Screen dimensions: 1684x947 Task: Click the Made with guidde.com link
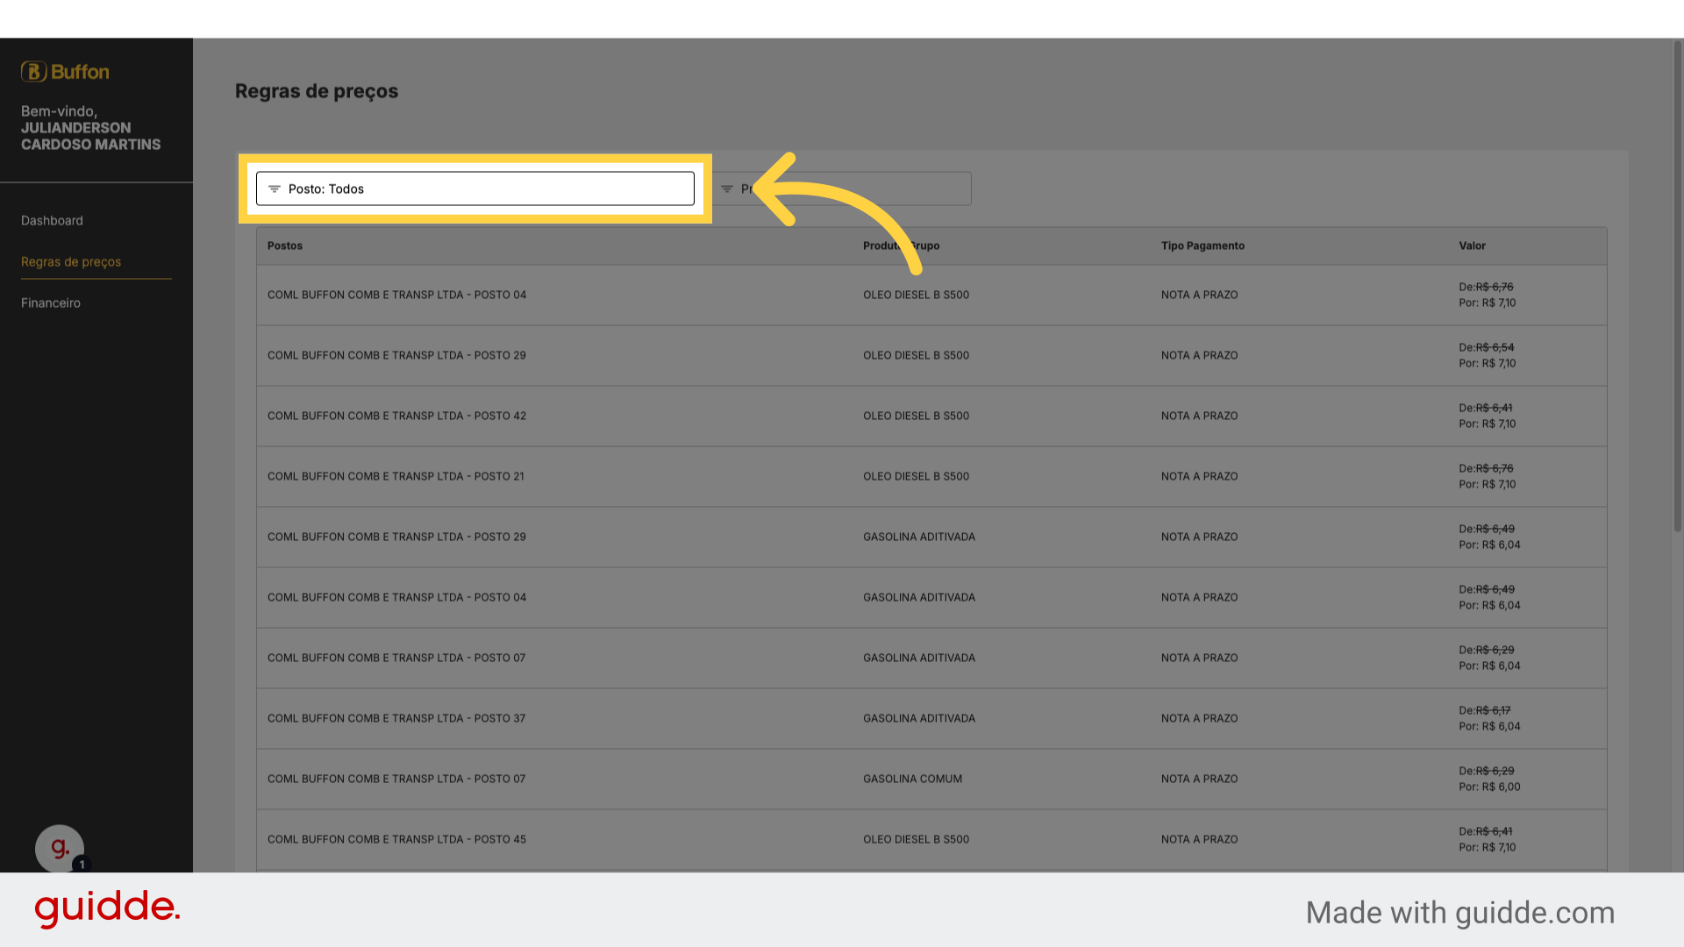(x=1459, y=913)
